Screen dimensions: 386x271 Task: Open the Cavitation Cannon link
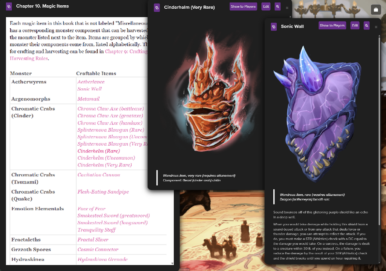click(99, 175)
